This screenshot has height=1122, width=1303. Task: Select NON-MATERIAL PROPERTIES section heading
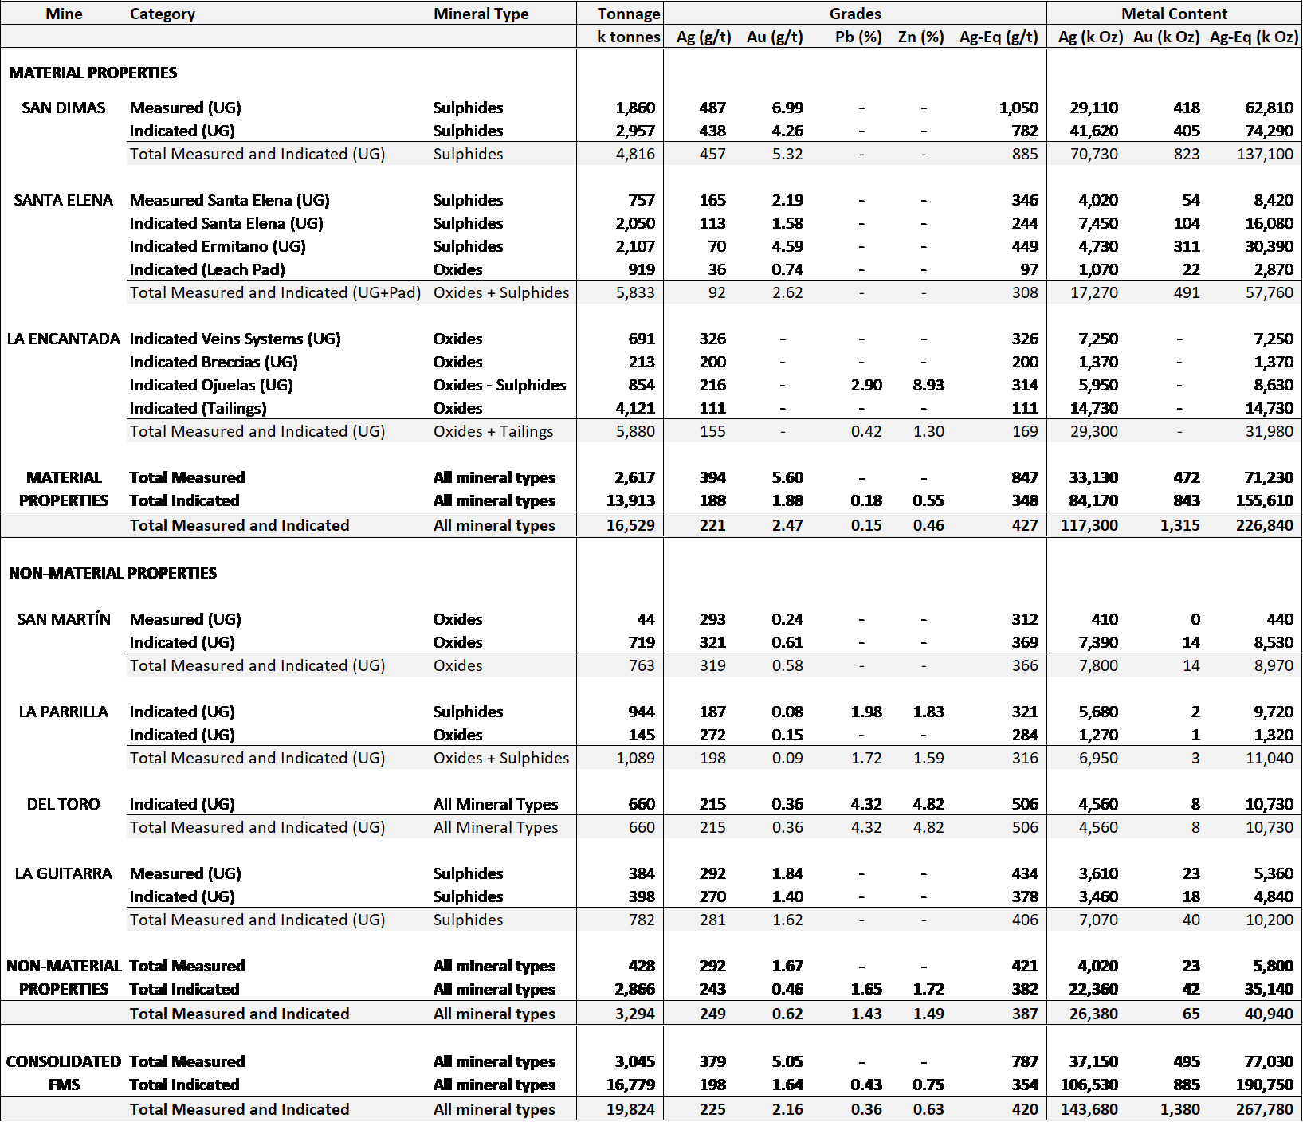112,573
